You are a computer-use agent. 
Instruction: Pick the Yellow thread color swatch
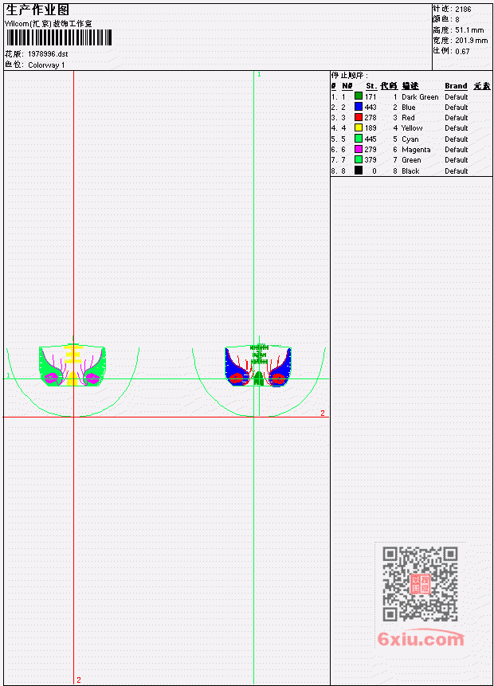359,127
